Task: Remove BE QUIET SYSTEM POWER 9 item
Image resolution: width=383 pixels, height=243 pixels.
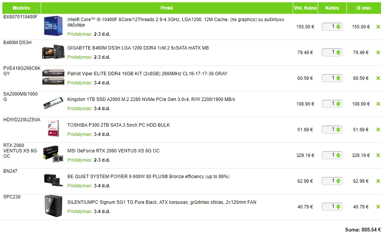Action: click(x=378, y=181)
